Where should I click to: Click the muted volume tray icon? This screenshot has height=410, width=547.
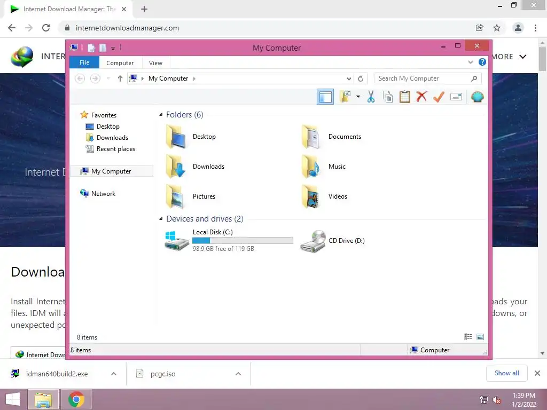point(496,399)
